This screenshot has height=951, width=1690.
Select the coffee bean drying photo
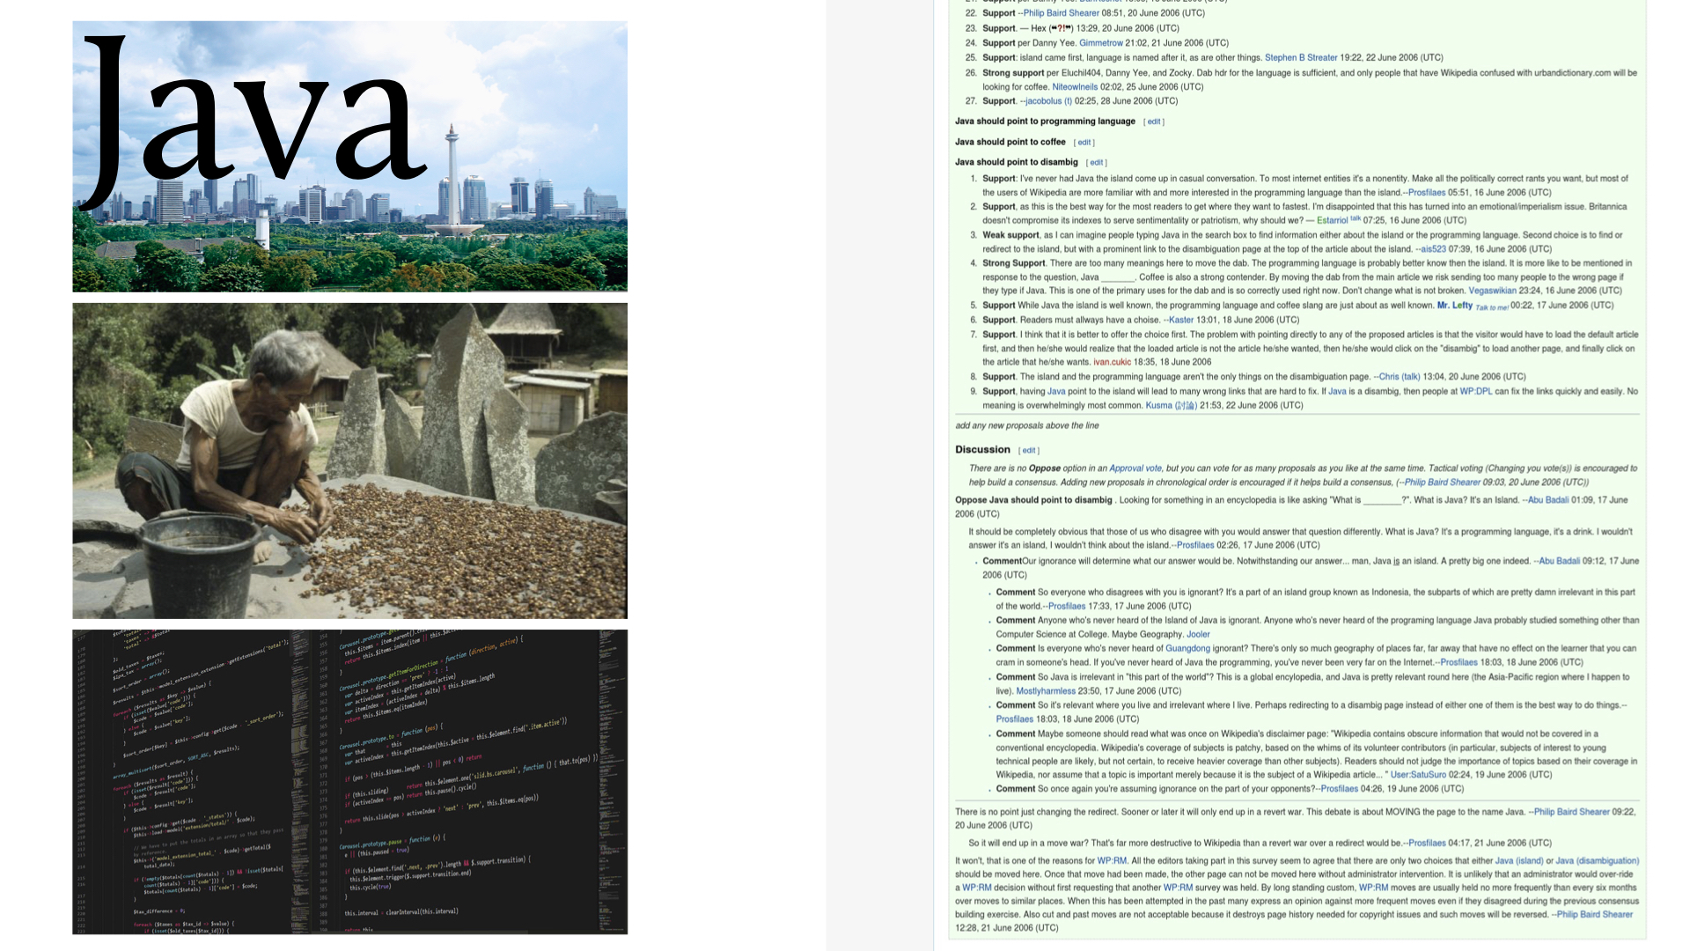click(x=349, y=461)
